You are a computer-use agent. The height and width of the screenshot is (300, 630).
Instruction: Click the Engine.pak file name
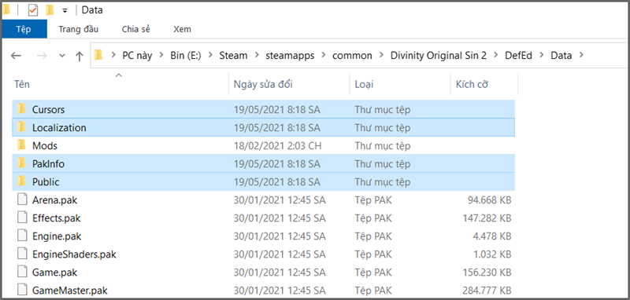point(57,236)
